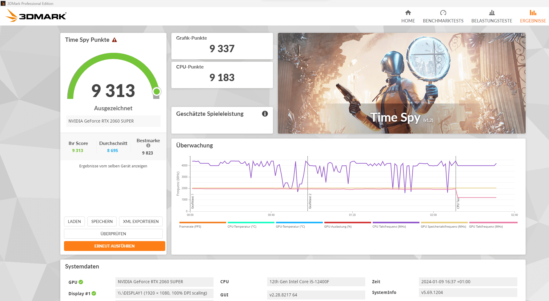
Task: Click XML EXPORTIEREN button
Action: click(x=141, y=221)
